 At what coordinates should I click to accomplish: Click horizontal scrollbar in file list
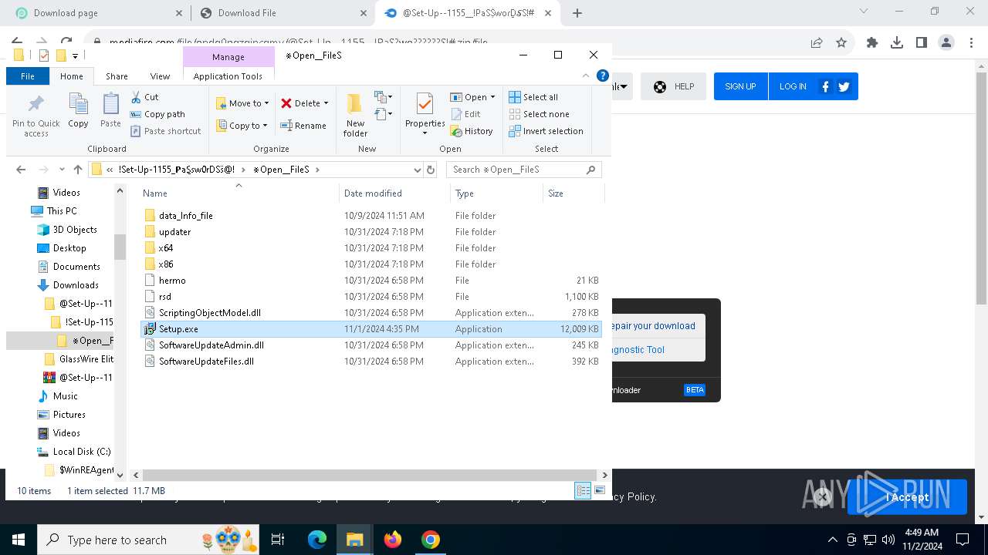pyautogui.click(x=369, y=475)
